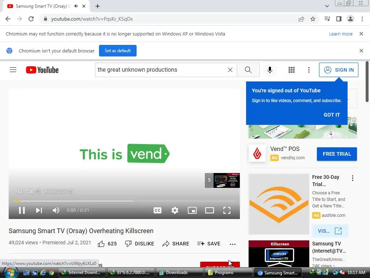This screenshot has width=370, height=278.
Task: Close the default browser infobar
Action: tap(361, 51)
